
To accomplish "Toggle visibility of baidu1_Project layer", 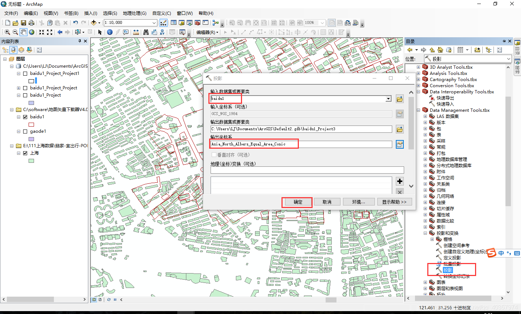I will point(25,95).
